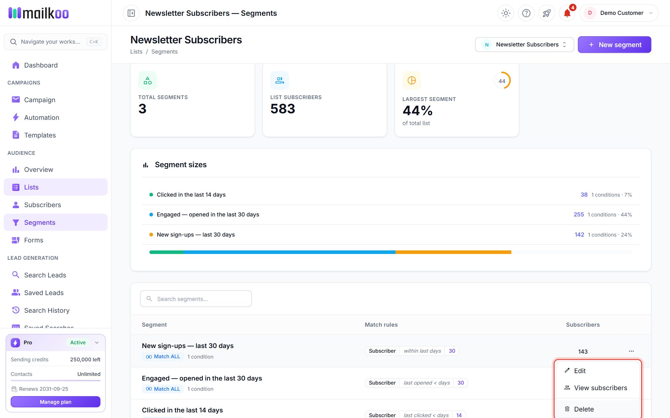
Task: Click the orange portion of segment bar
Action: click(x=453, y=252)
